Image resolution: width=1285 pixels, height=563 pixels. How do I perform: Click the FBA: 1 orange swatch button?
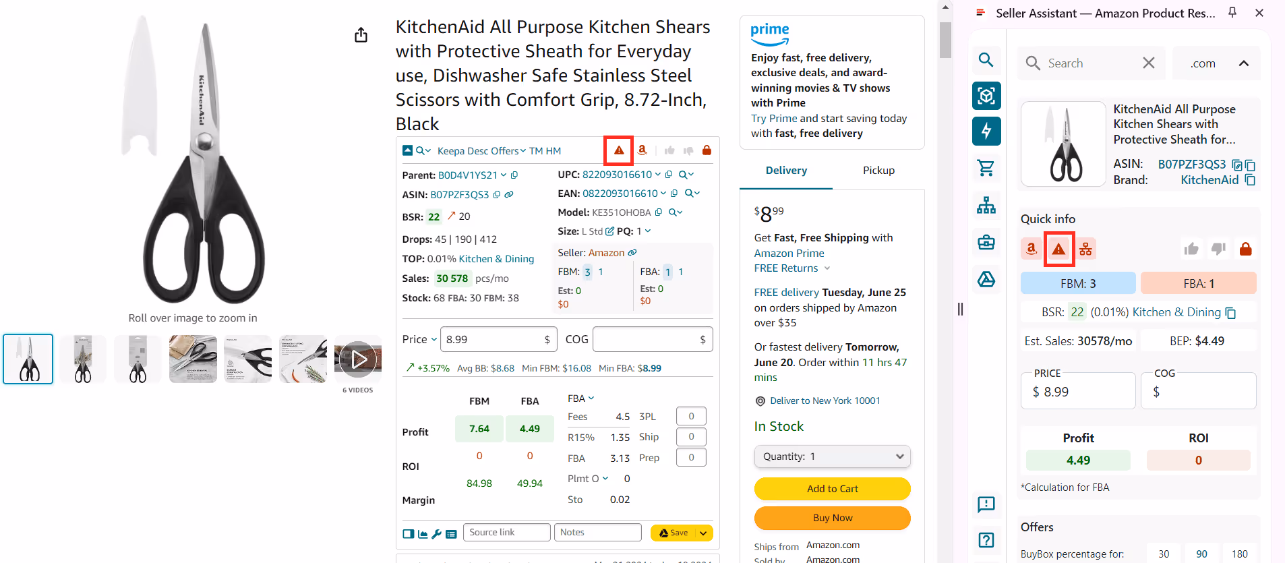tap(1198, 284)
